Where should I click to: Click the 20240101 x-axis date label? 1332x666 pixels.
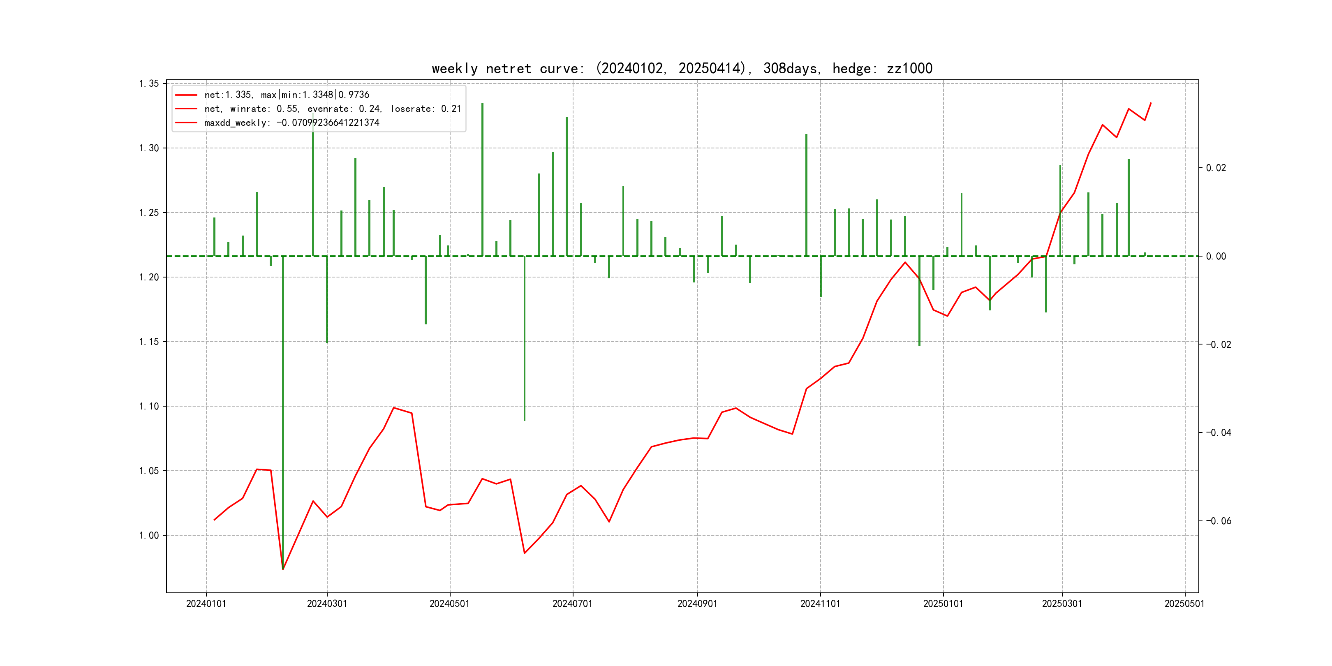[206, 604]
